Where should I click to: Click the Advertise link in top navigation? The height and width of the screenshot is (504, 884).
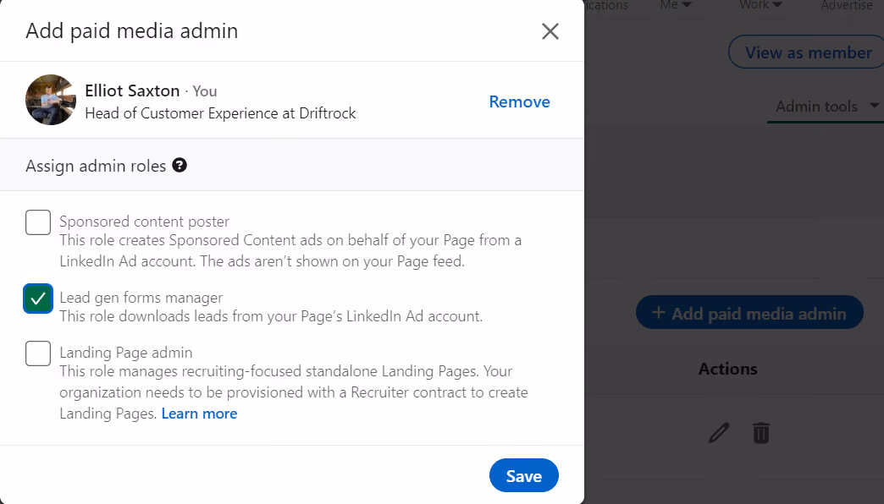(x=846, y=5)
